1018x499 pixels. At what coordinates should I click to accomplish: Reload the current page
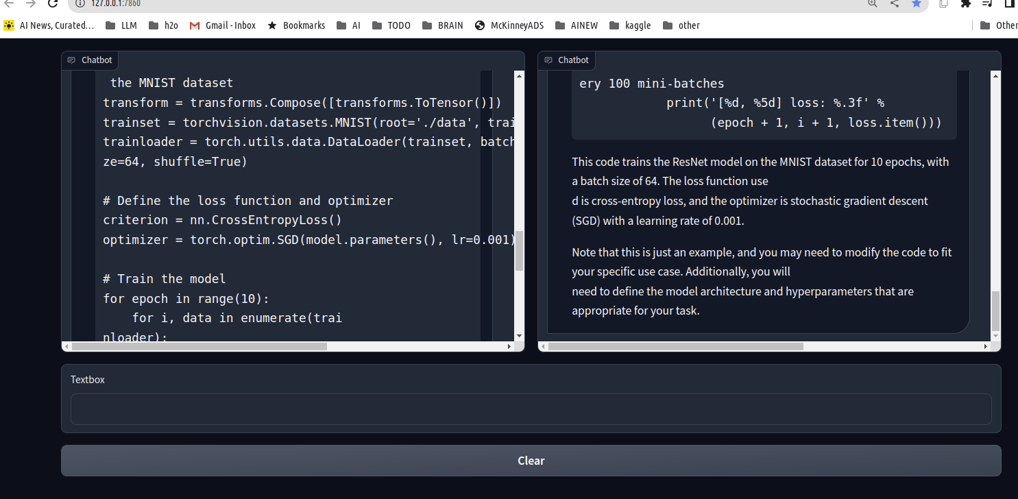pyautogui.click(x=53, y=5)
